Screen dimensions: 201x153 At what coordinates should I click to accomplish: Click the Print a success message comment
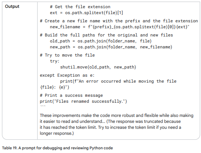[x=71, y=95]
